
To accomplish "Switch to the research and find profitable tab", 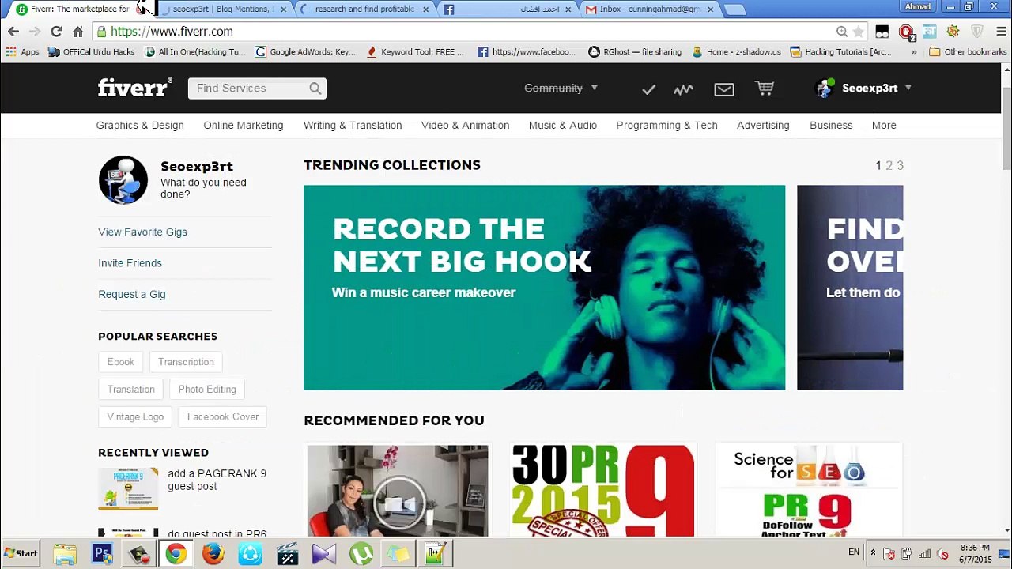I will (x=364, y=9).
